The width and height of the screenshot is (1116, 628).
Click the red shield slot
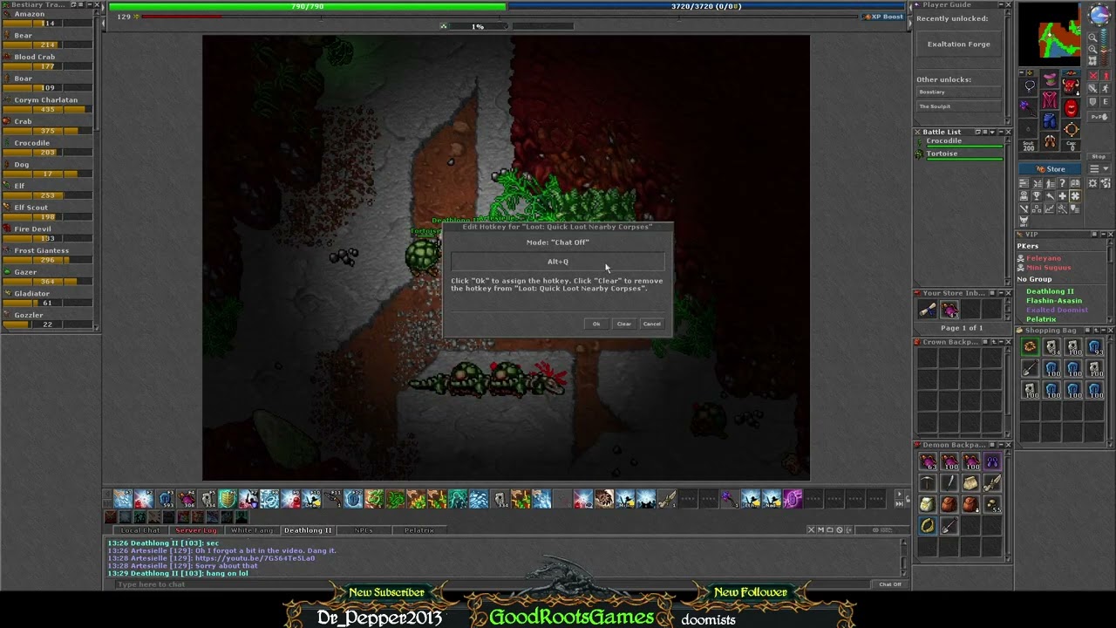click(1071, 108)
